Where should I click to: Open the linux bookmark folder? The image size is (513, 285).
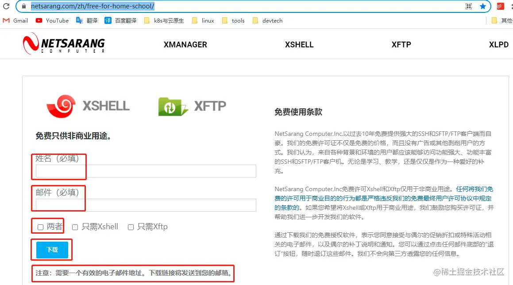coord(203,21)
